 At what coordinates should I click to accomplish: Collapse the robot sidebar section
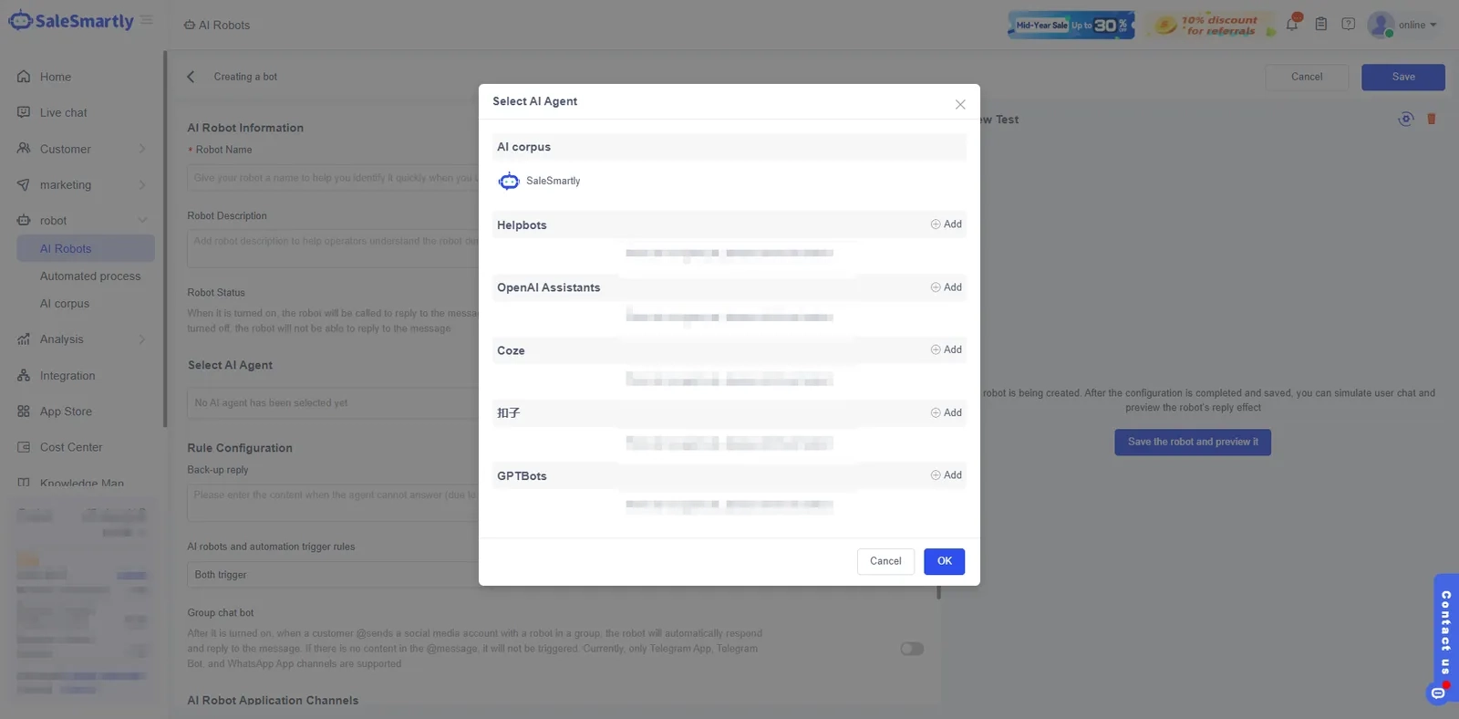tap(142, 220)
